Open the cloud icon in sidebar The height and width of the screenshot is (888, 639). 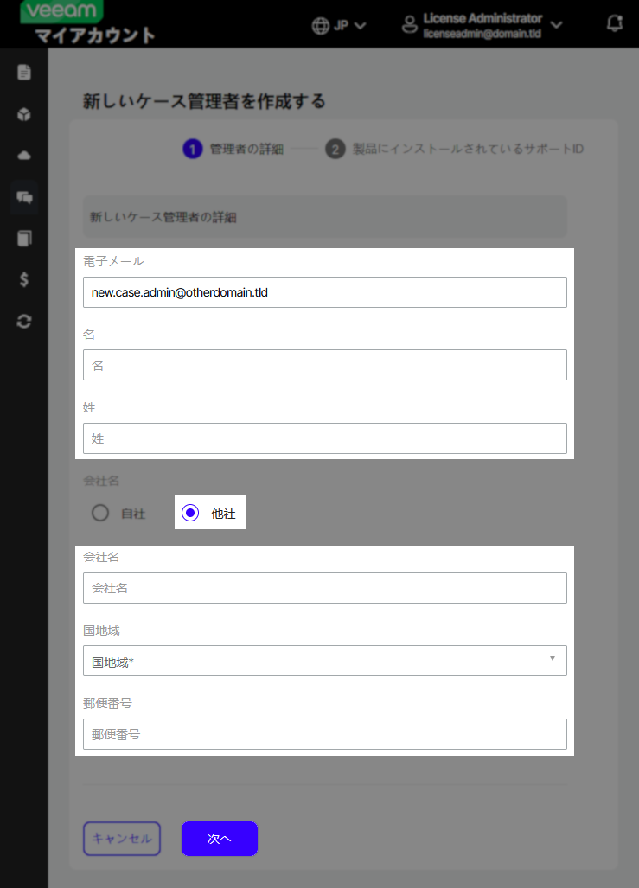[x=24, y=155]
